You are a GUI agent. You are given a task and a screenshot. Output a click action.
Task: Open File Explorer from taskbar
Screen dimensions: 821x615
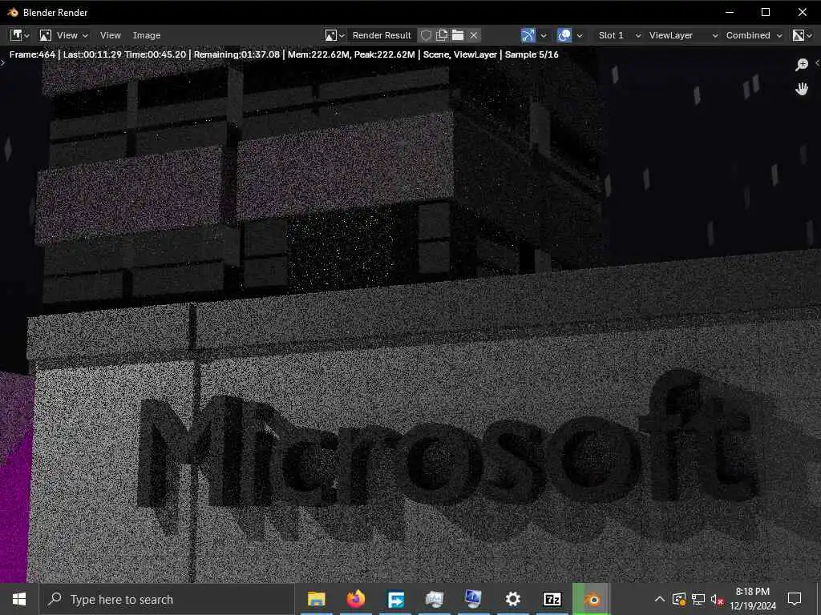coord(316,599)
